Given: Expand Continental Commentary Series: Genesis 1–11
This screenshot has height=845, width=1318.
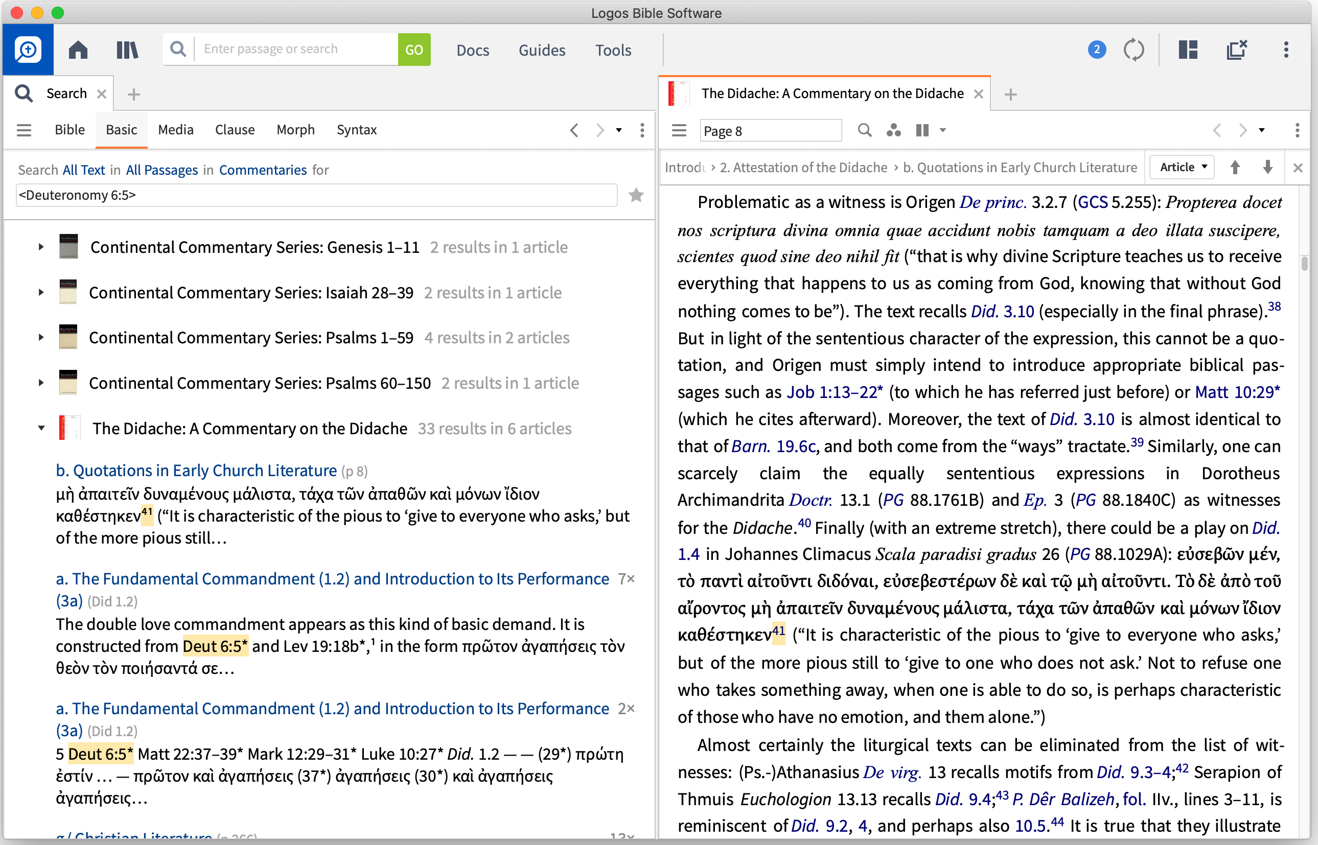Looking at the screenshot, I should click(41, 247).
